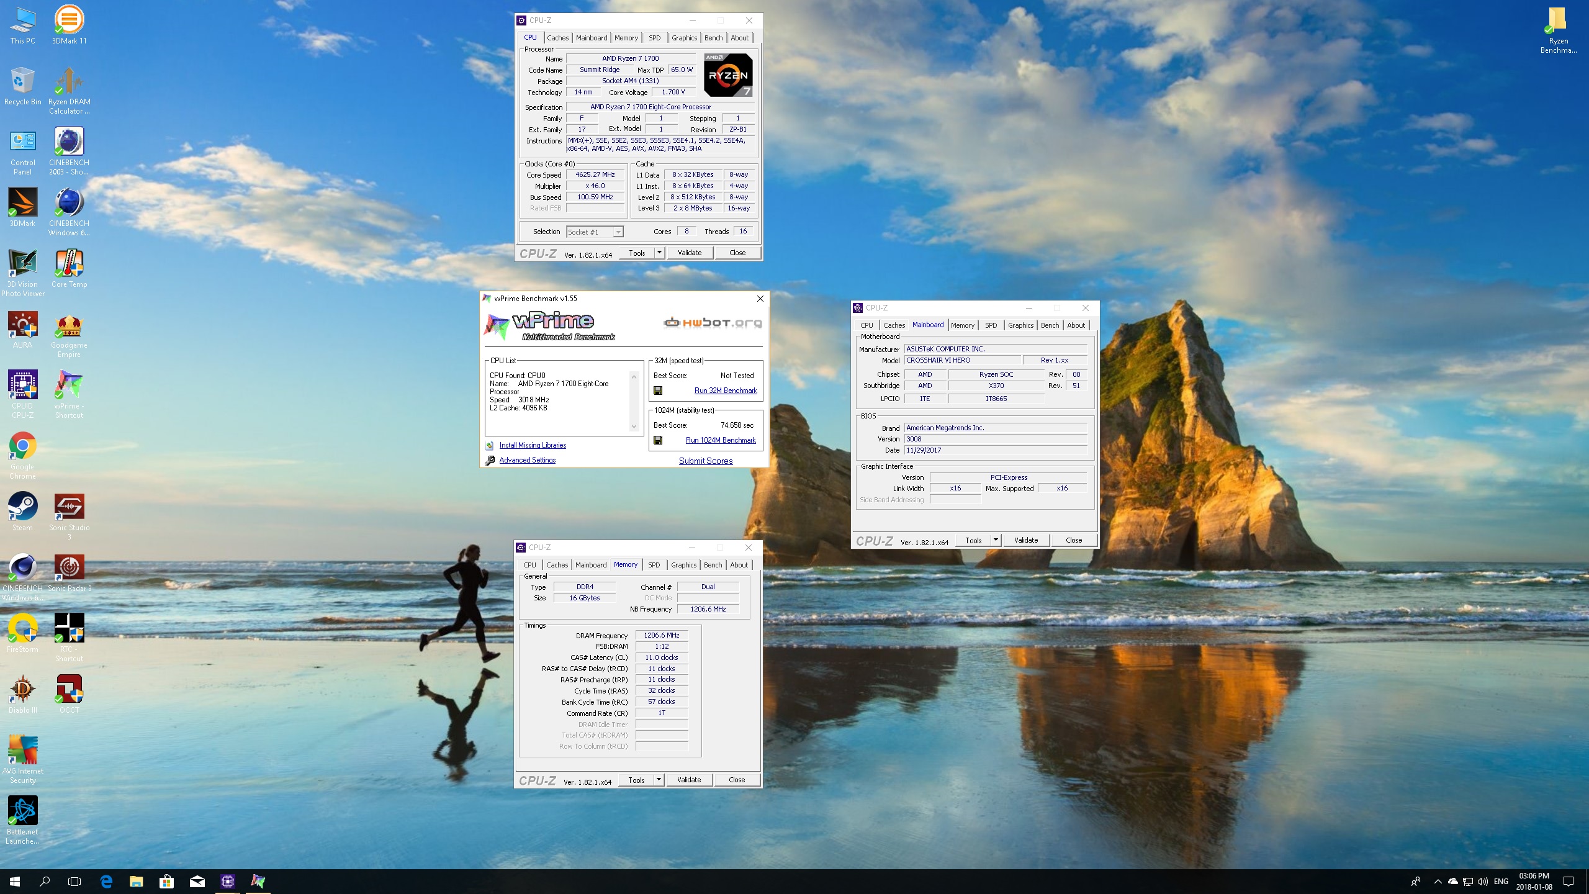Click the hwbot.org logo in wPrime
The image size is (1589, 894).
click(713, 322)
